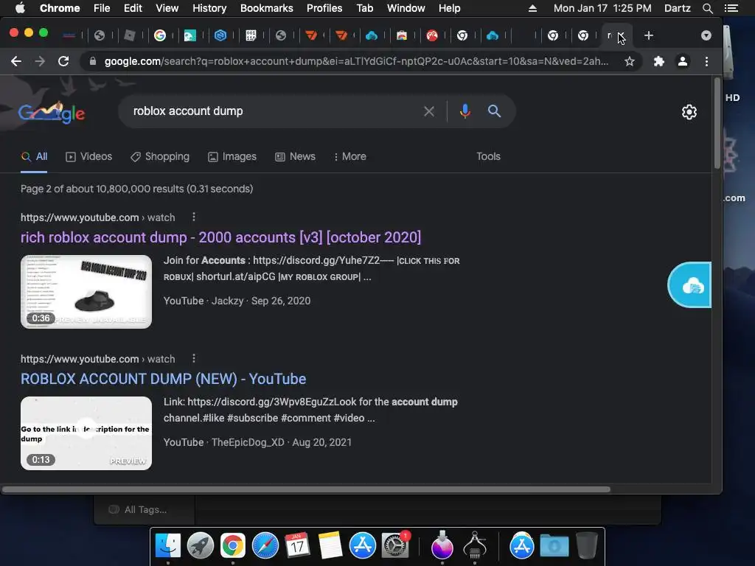
Task: Open the View menu
Action: pyautogui.click(x=167, y=8)
